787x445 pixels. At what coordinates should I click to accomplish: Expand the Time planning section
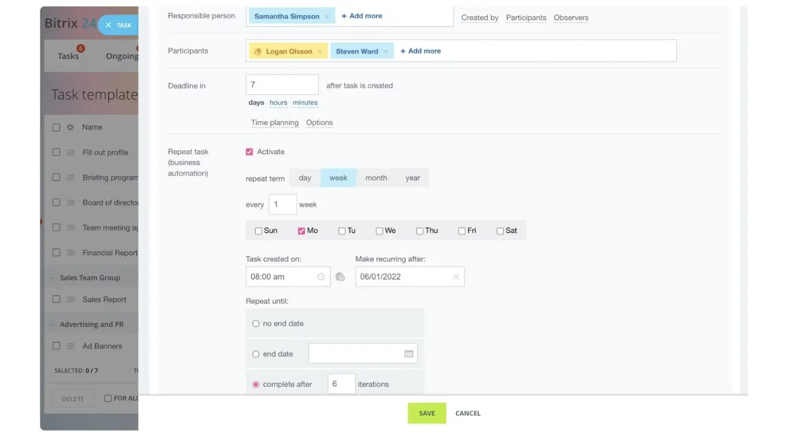(x=275, y=123)
